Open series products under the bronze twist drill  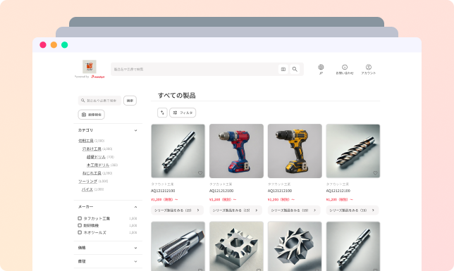pos(352,210)
